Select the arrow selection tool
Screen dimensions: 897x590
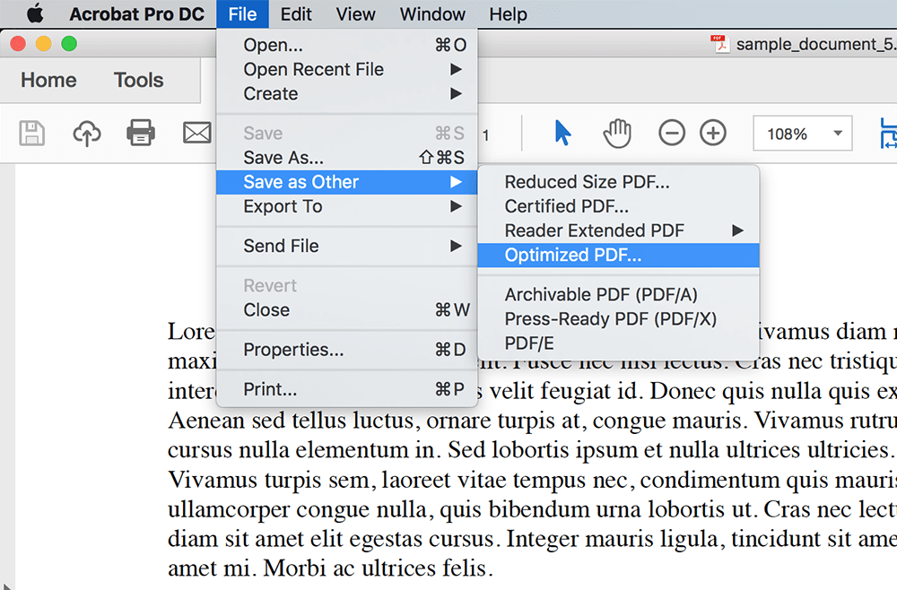pyautogui.click(x=563, y=134)
